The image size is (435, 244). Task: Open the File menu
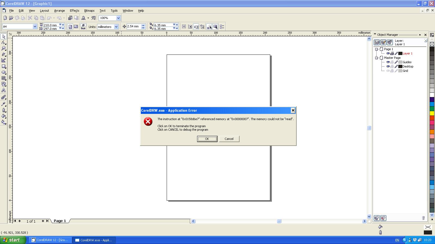click(11, 11)
